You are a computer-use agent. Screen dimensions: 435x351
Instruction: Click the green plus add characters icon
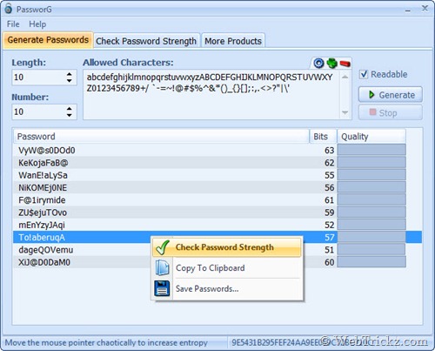(x=331, y=63)
